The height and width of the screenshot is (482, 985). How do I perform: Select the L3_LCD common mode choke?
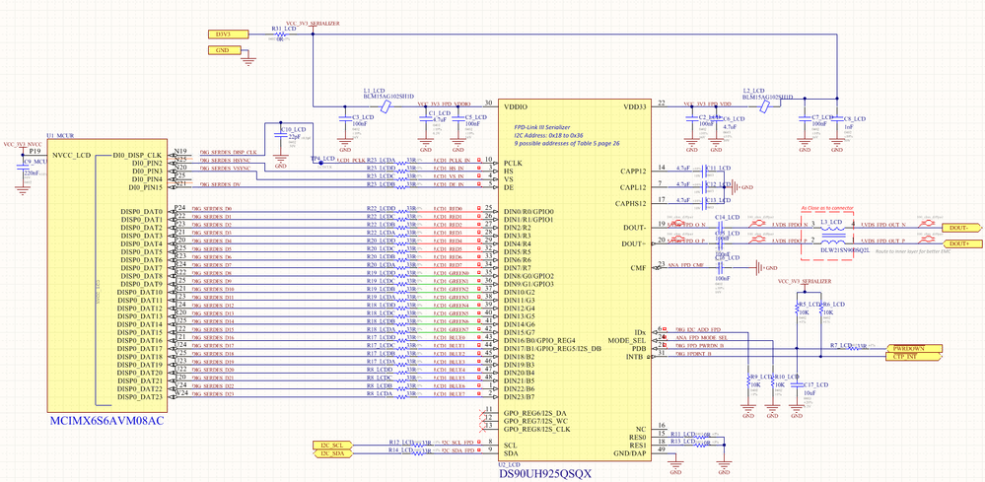834,235
